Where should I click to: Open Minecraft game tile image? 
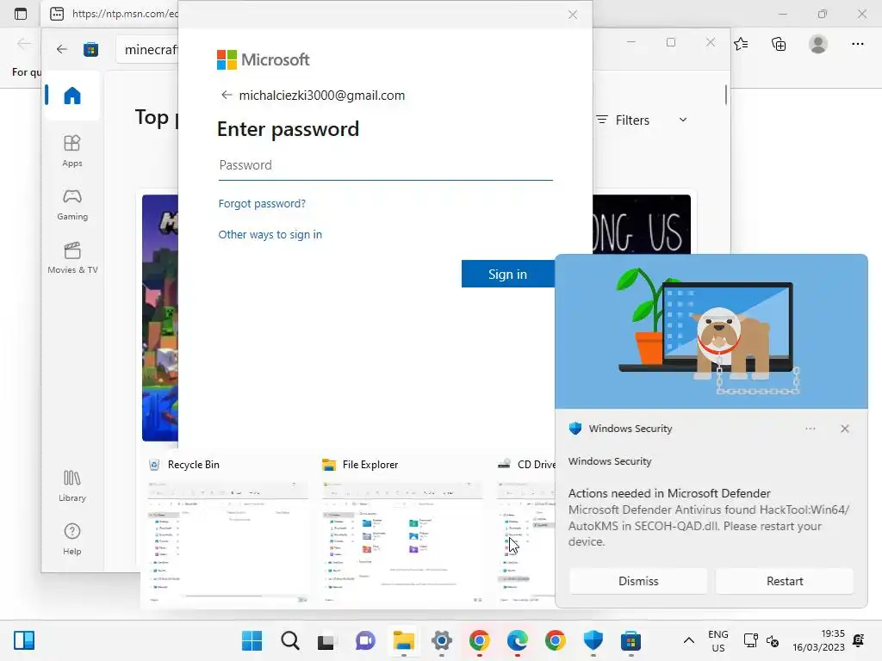[160, 318]
